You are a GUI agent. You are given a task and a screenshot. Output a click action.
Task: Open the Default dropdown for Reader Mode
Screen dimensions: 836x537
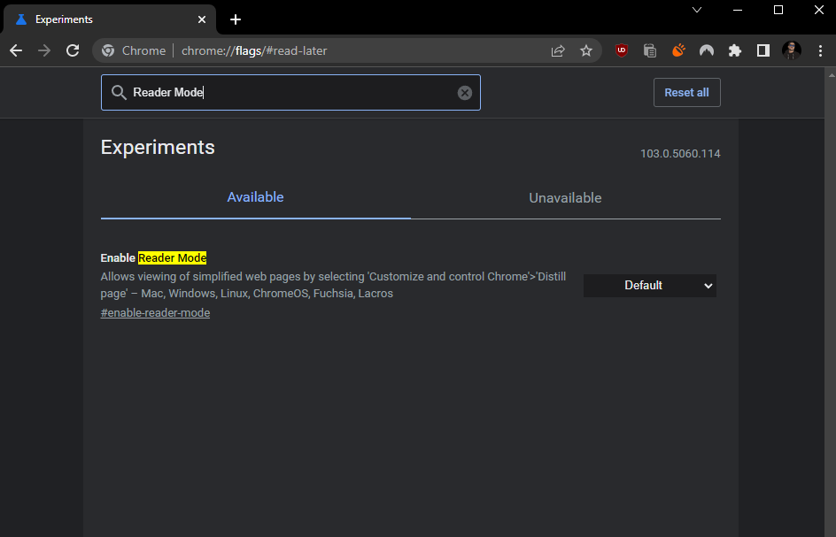tap(650, 285)
